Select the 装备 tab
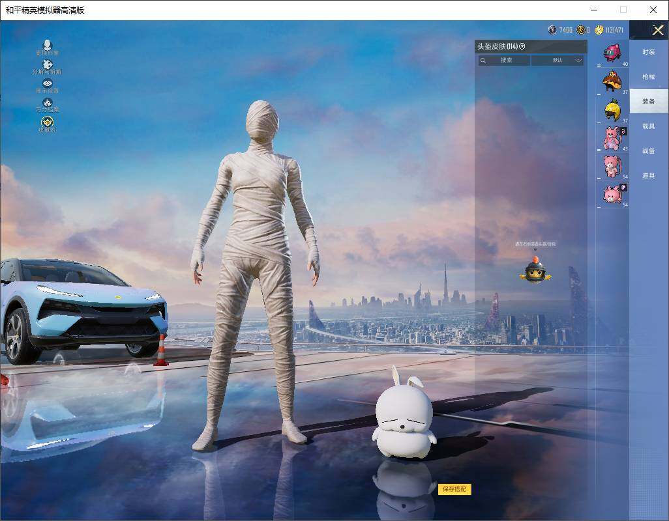Viewport: 669px width, 521px height. (x=649, y=102)
